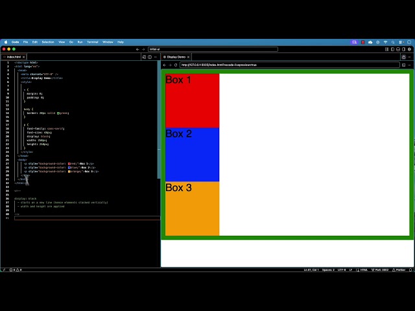Image resolution: width=415 pixels, height=311 pixels.
Task: Click the Port: 3000 live server status
Action: coord(380,270)
